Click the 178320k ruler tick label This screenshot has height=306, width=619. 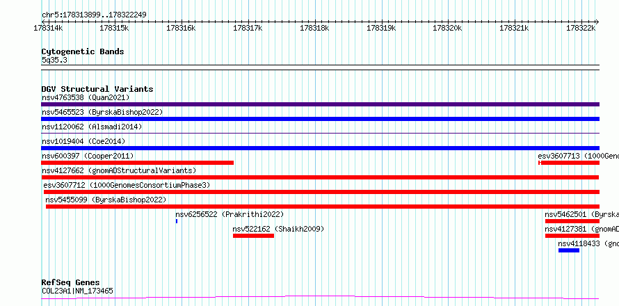click(447, 28)
